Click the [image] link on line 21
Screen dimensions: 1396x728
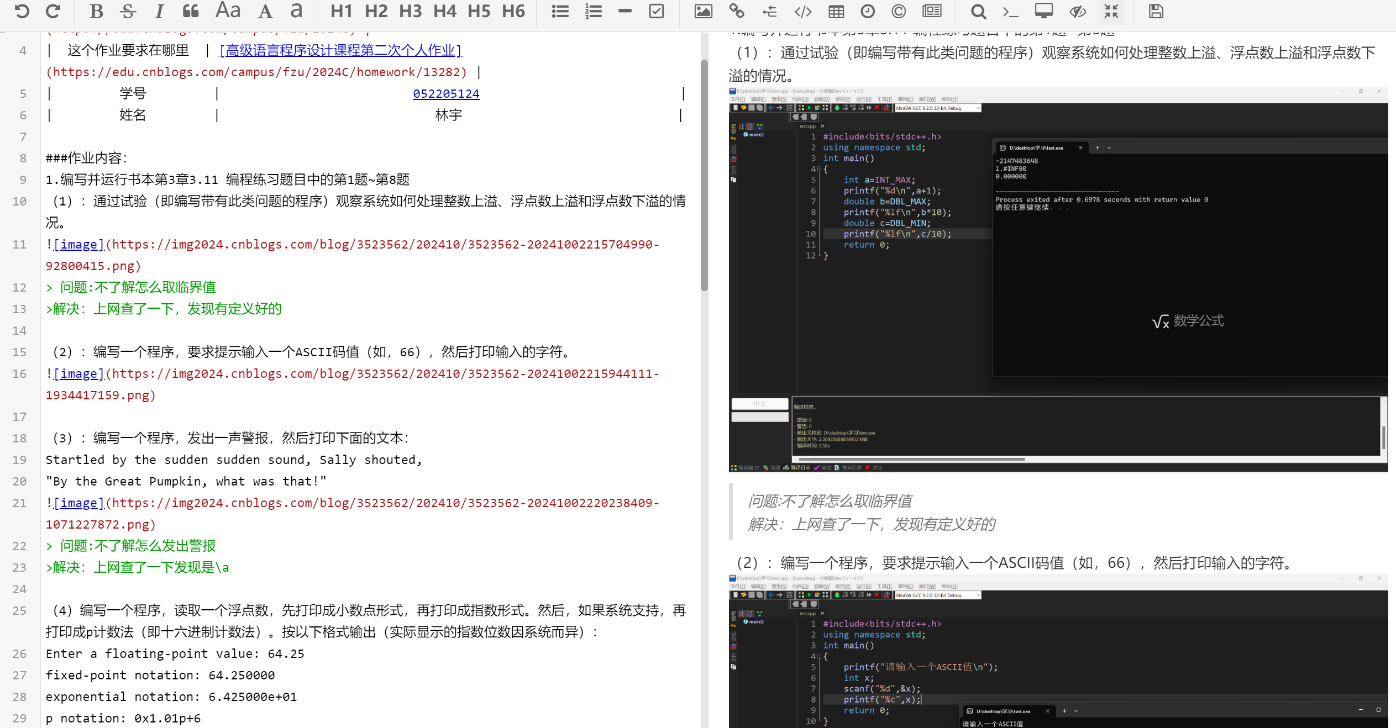coord(78,503)
